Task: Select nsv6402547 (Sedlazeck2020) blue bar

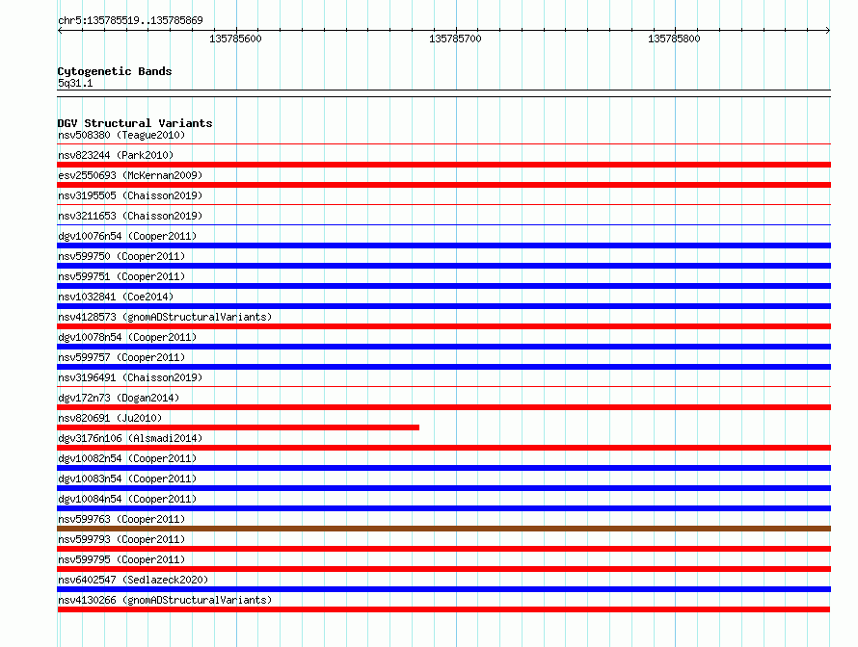Action: click(x=443, y=589)
